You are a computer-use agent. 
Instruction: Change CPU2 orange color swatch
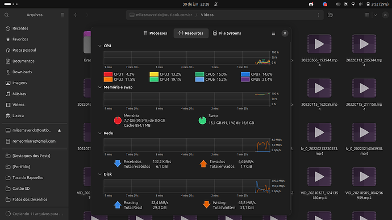tap(108, 80)
